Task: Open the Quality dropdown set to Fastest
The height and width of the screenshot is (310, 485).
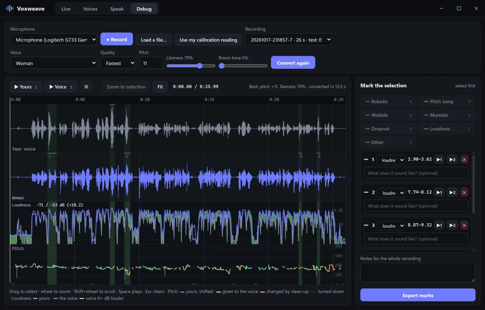Action: pos(118,63)
